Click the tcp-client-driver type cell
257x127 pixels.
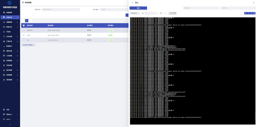tap(53, 40)
